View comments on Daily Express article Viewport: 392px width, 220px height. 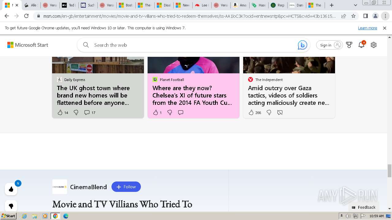(90, 112)
